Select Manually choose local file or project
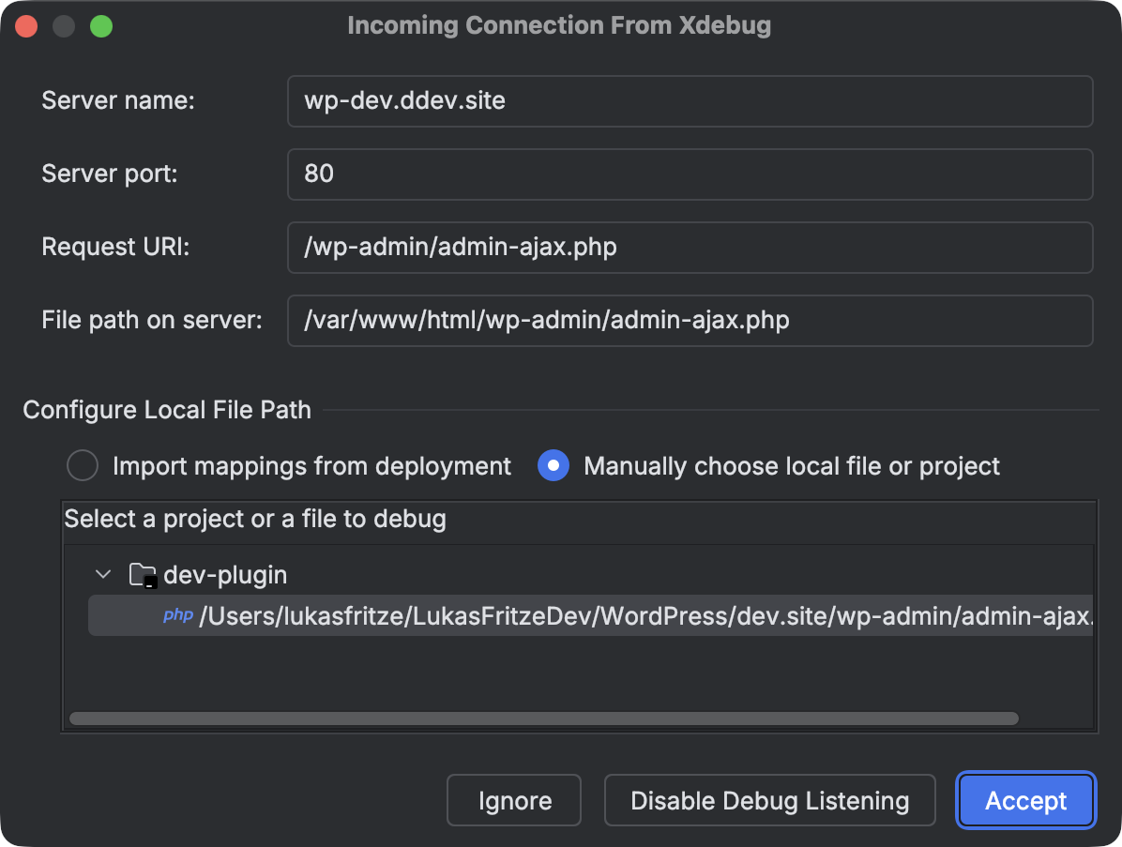Viewport: 1122px width, 847px height. (x=553, y=465)
